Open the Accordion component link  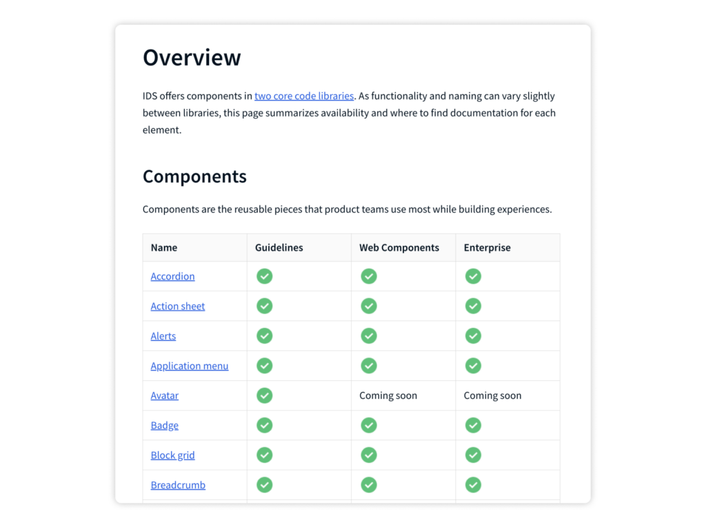pyautogui.click(x=172, y=276)
